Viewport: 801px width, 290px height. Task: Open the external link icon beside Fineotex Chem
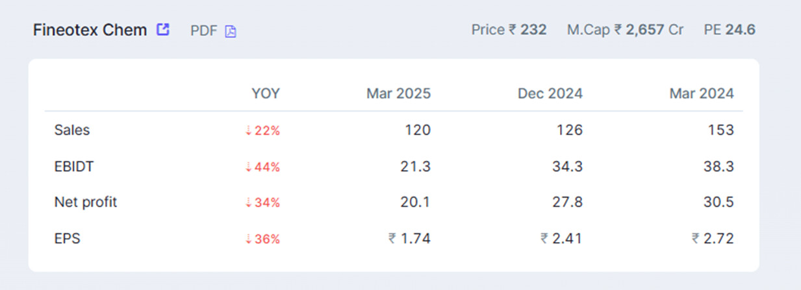[x=163, y=30]
